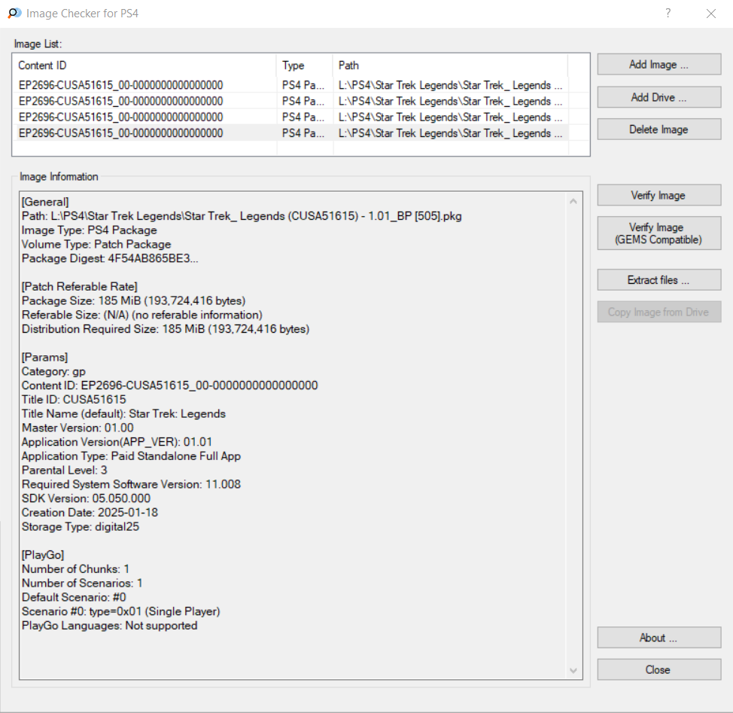
Task: Open Extract files ... dialog
Action: point(658,280)
